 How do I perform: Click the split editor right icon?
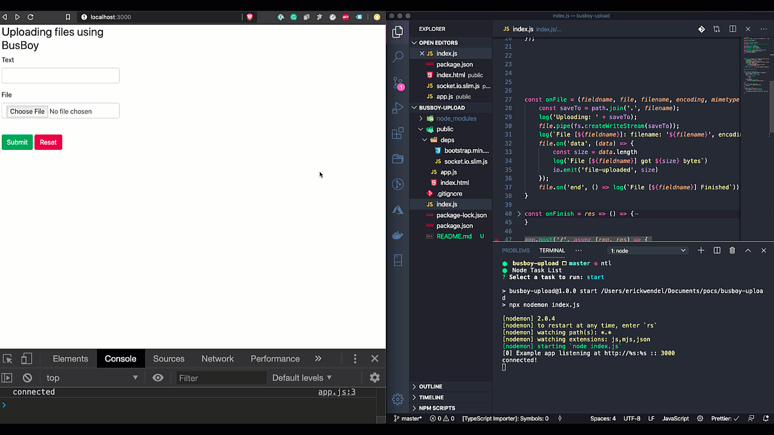[x=732, y=29]
